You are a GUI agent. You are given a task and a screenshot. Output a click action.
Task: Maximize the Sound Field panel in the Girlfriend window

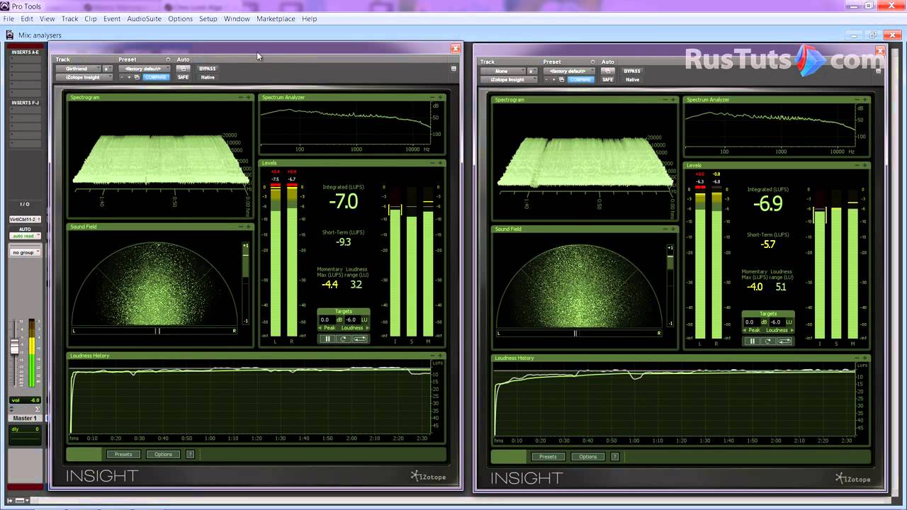249,227
